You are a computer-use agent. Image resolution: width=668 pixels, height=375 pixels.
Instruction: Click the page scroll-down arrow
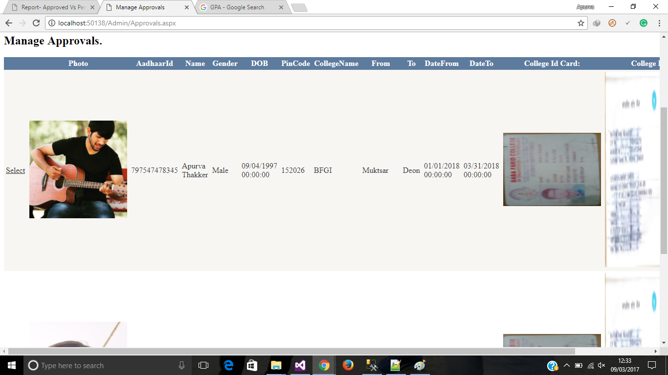pos(664,343)
